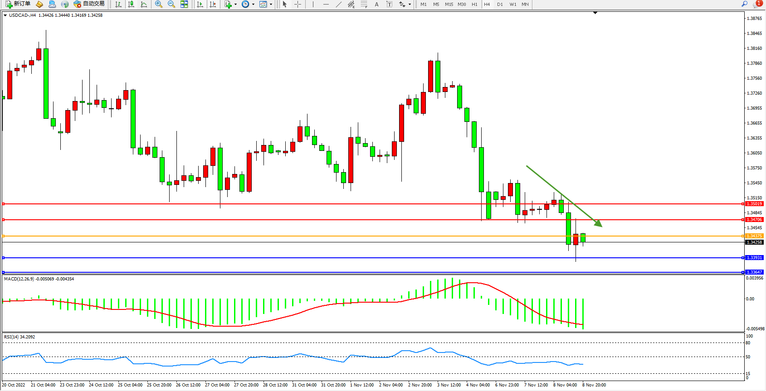Enable chart auto scroll icon
766x391 pixels.
(200, 4)
